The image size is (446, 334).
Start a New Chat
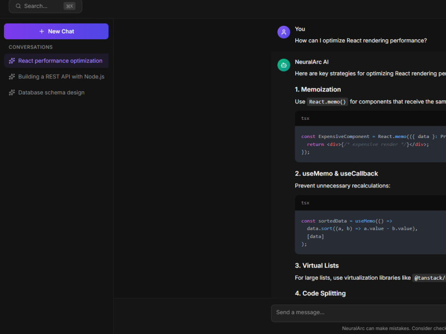pos(56,31)
